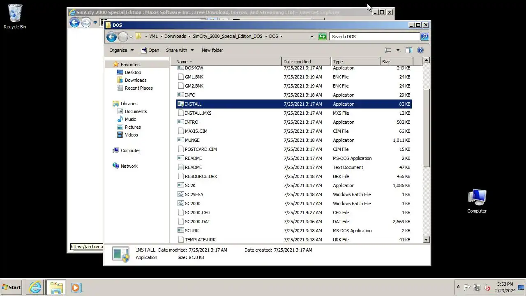Click the Action Center flag tray icon
This screenshot has height=296, width=526.
pyautogui.click(x=467, y=287)
